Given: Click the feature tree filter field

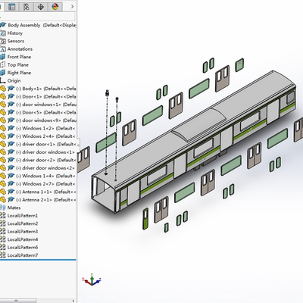Looking at the screenshot, I should coord(37,17).
